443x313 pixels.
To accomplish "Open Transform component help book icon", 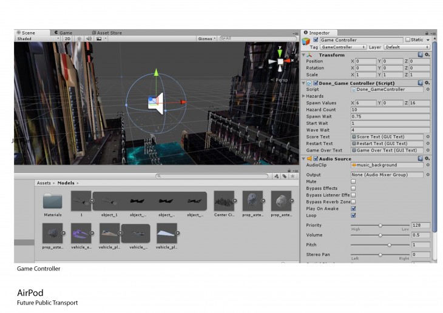I will (421, 55).
